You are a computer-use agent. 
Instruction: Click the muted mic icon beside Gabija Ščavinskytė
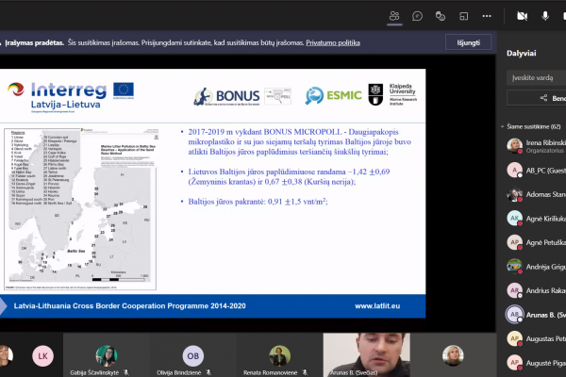(126, 372)
